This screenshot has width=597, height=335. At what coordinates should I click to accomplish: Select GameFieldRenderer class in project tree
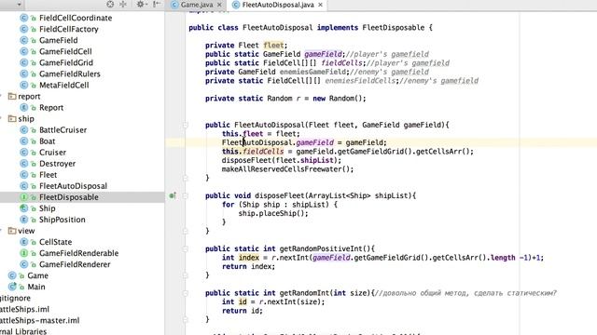[x=75, y=264]
